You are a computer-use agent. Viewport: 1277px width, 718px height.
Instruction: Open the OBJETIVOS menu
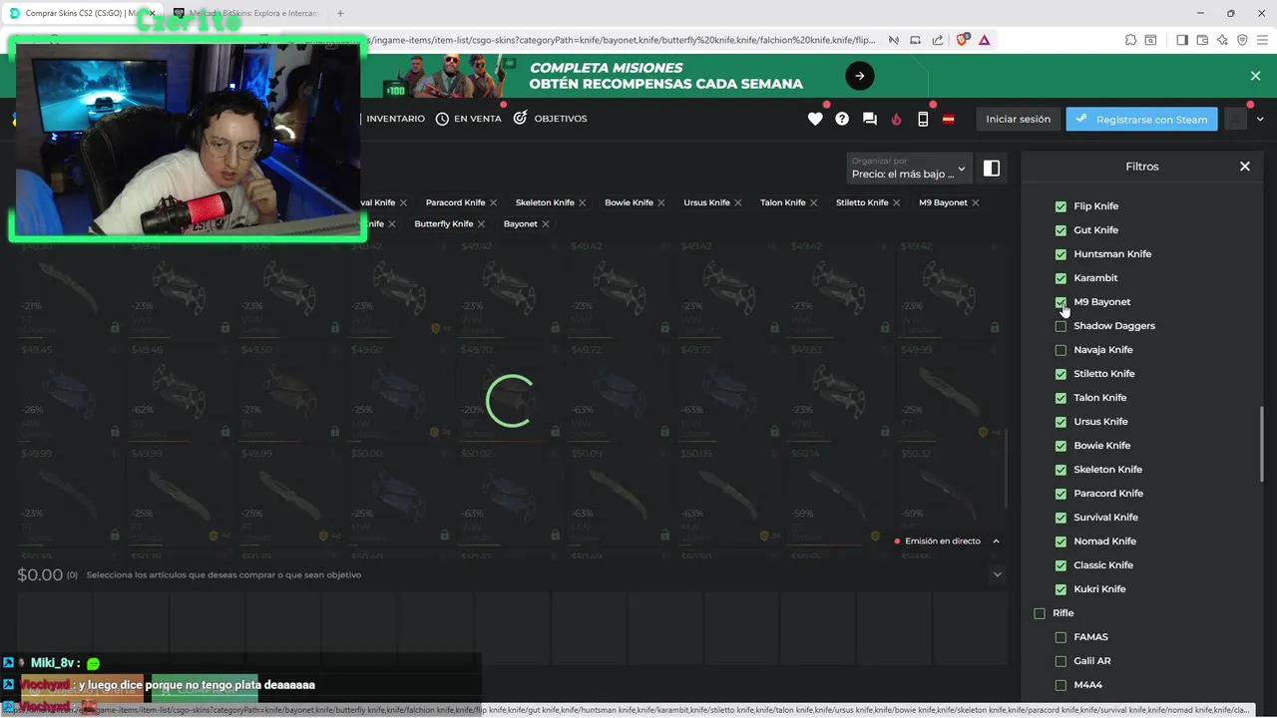pos(550,119)
